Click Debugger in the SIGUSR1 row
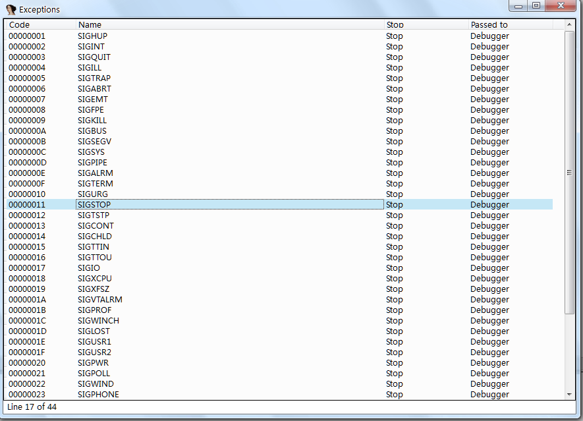The height and width of the screenshot is (421, 583). coord(489,341)
